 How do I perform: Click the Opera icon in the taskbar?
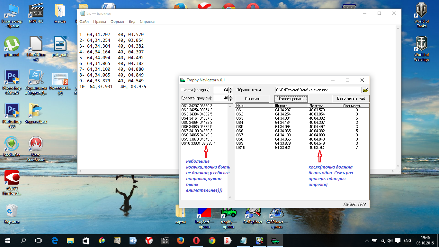pyautogui.click(x=196, y=240)
